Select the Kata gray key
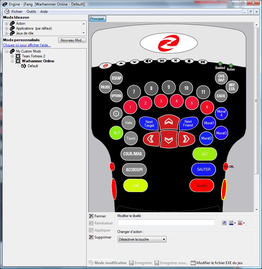This screenshot has width=262, height=269. click(x=128, y=123)
